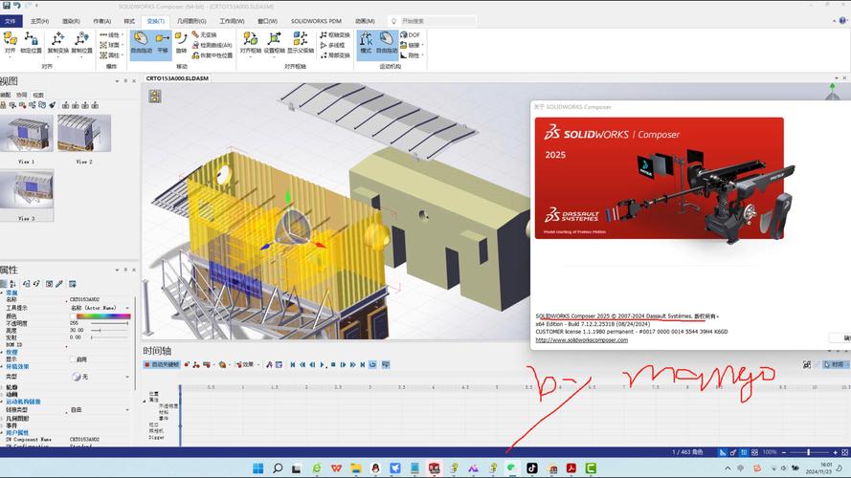Click the 复制位置 copy position icon
The height and width of the screenshot is (478, 851).
(82, 42)
